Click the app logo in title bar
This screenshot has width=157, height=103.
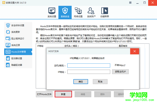[x=4, y=3]
